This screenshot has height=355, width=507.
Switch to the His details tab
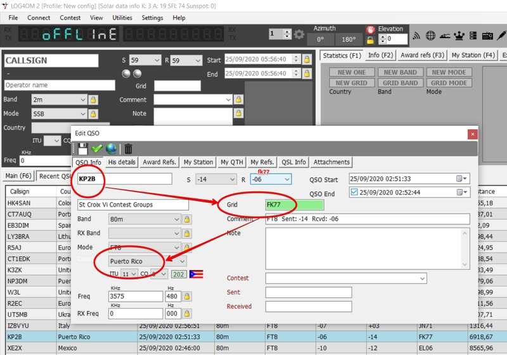click(122, 162)
